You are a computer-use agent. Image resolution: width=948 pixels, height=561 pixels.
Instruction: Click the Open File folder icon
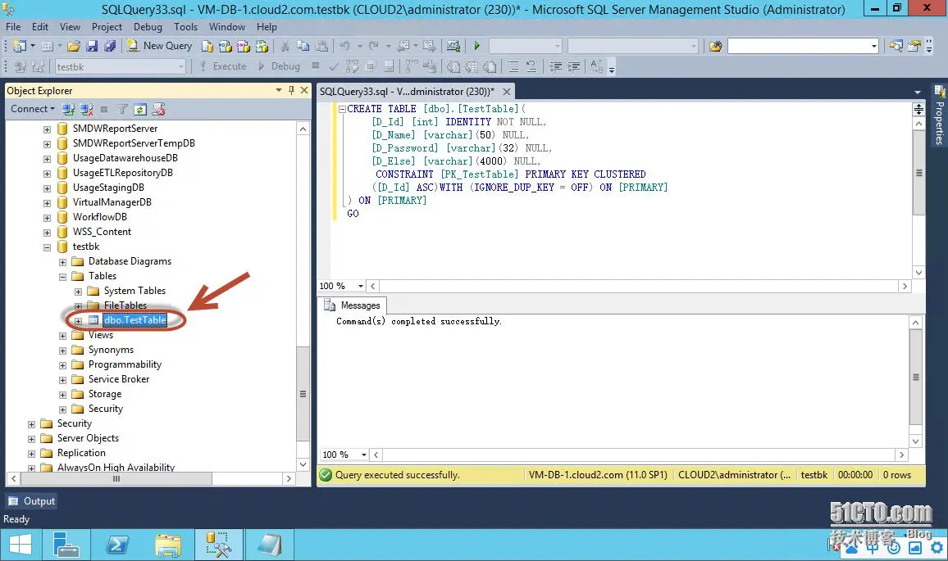(x=74, y=46)
